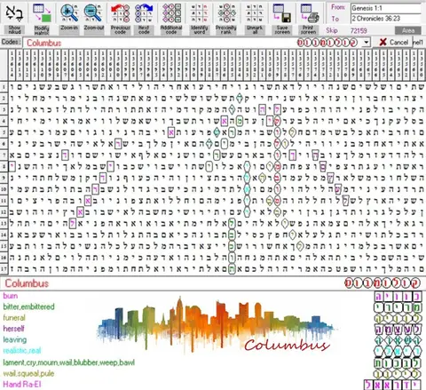Select matrix row number 1
Screen dimensions: 426x390
click(4, 87)
